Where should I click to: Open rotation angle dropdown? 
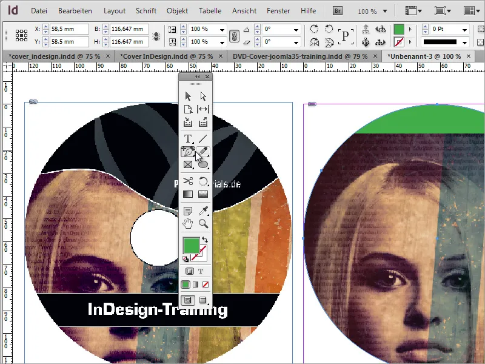pos(296,30)
